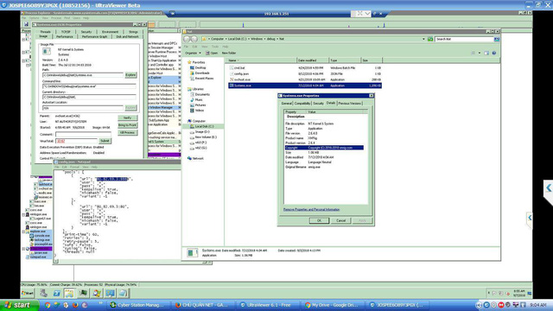Image resolution: width=553 pixels, height=311 pixels.
Task: Sort by Date modified column header
Action: 313,60
